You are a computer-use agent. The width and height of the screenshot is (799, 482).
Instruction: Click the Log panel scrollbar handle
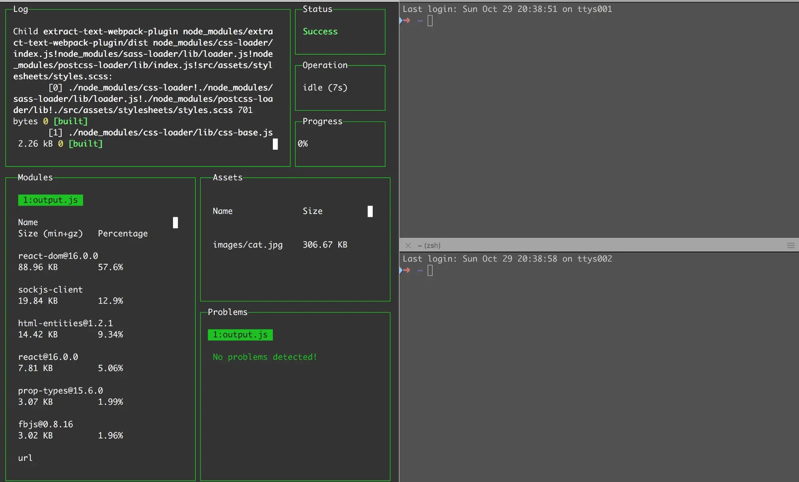point(275,144)
